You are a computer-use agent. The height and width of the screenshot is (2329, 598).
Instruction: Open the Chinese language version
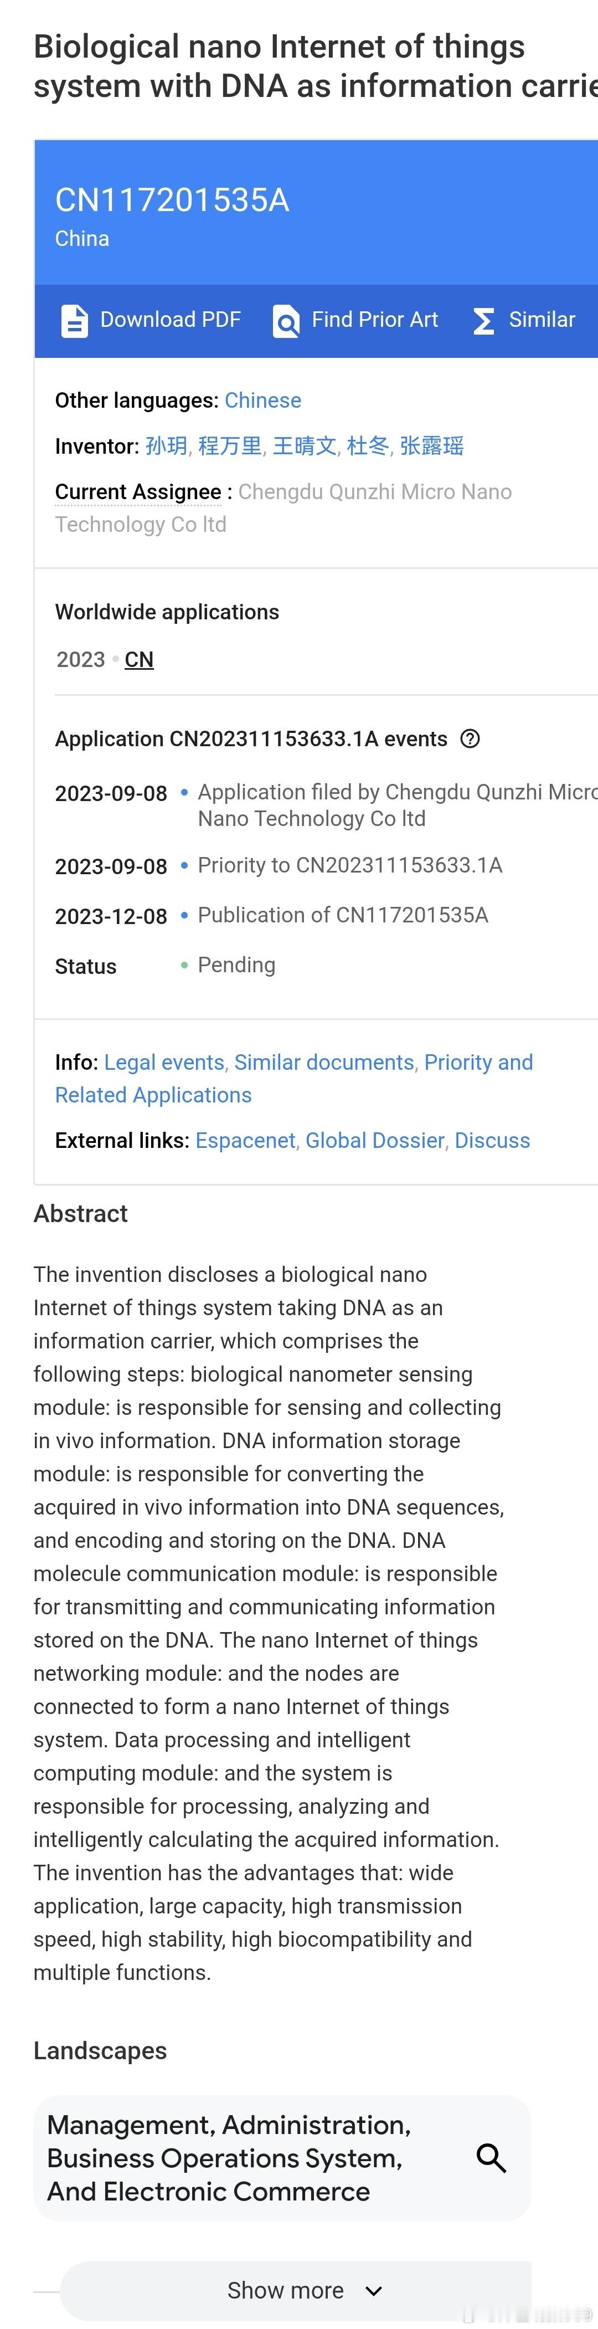point(263,401)
